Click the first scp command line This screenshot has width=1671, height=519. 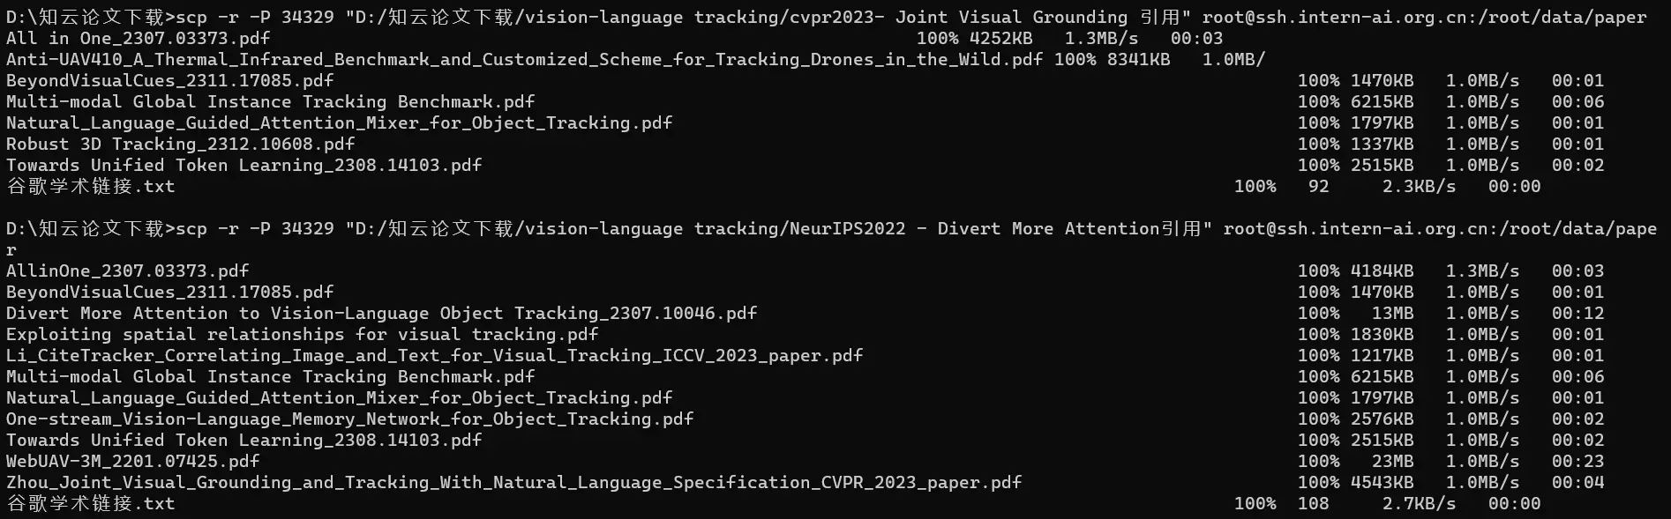[826, 18]
